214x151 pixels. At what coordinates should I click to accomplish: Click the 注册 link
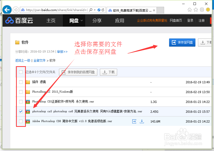(x=201, y=21)
